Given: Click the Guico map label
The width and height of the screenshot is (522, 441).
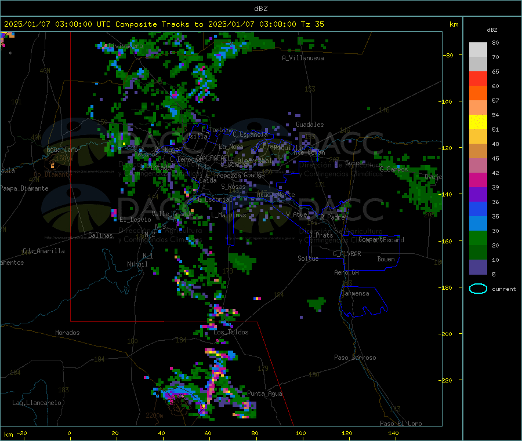Looking at the screenshot, I should tap(354, 163).
